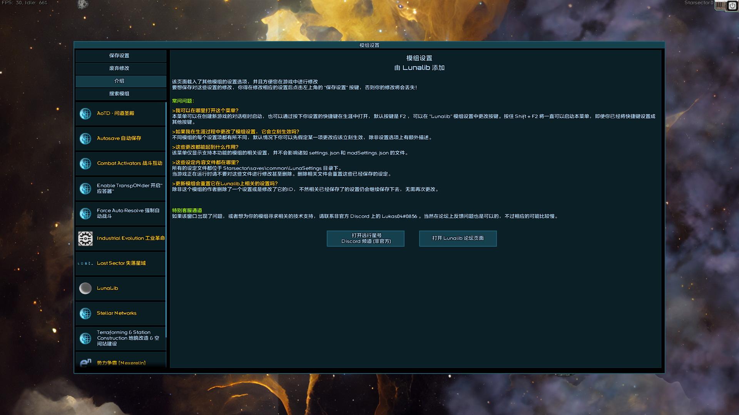Open the Autosave 自动保存 mod entry
739x415 pixels.
point(85,139)
